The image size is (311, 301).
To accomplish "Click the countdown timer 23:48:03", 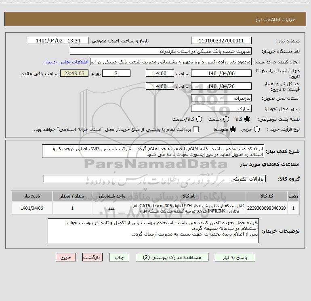I will click(74, 74).
